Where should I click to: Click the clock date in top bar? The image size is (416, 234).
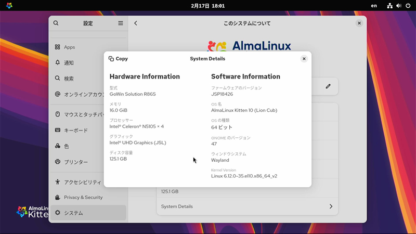207,6
